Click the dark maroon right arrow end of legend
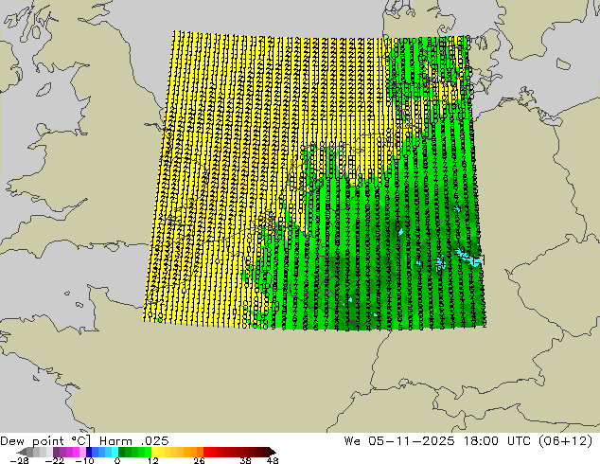The height and width of the screenshot is (464, 600). [x=273, y=452]
